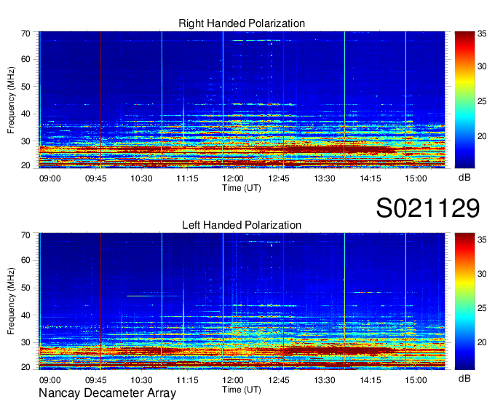This screenshot has width=495, height=402.
Task: Click the 'Frequency (MHz)' axis label of top plot
Action: pyautogui.click(x=11, y=100)
